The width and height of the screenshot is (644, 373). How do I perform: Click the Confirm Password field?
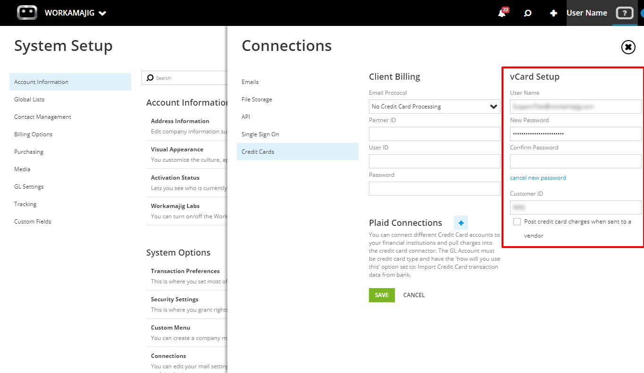[x=576, y=161]
